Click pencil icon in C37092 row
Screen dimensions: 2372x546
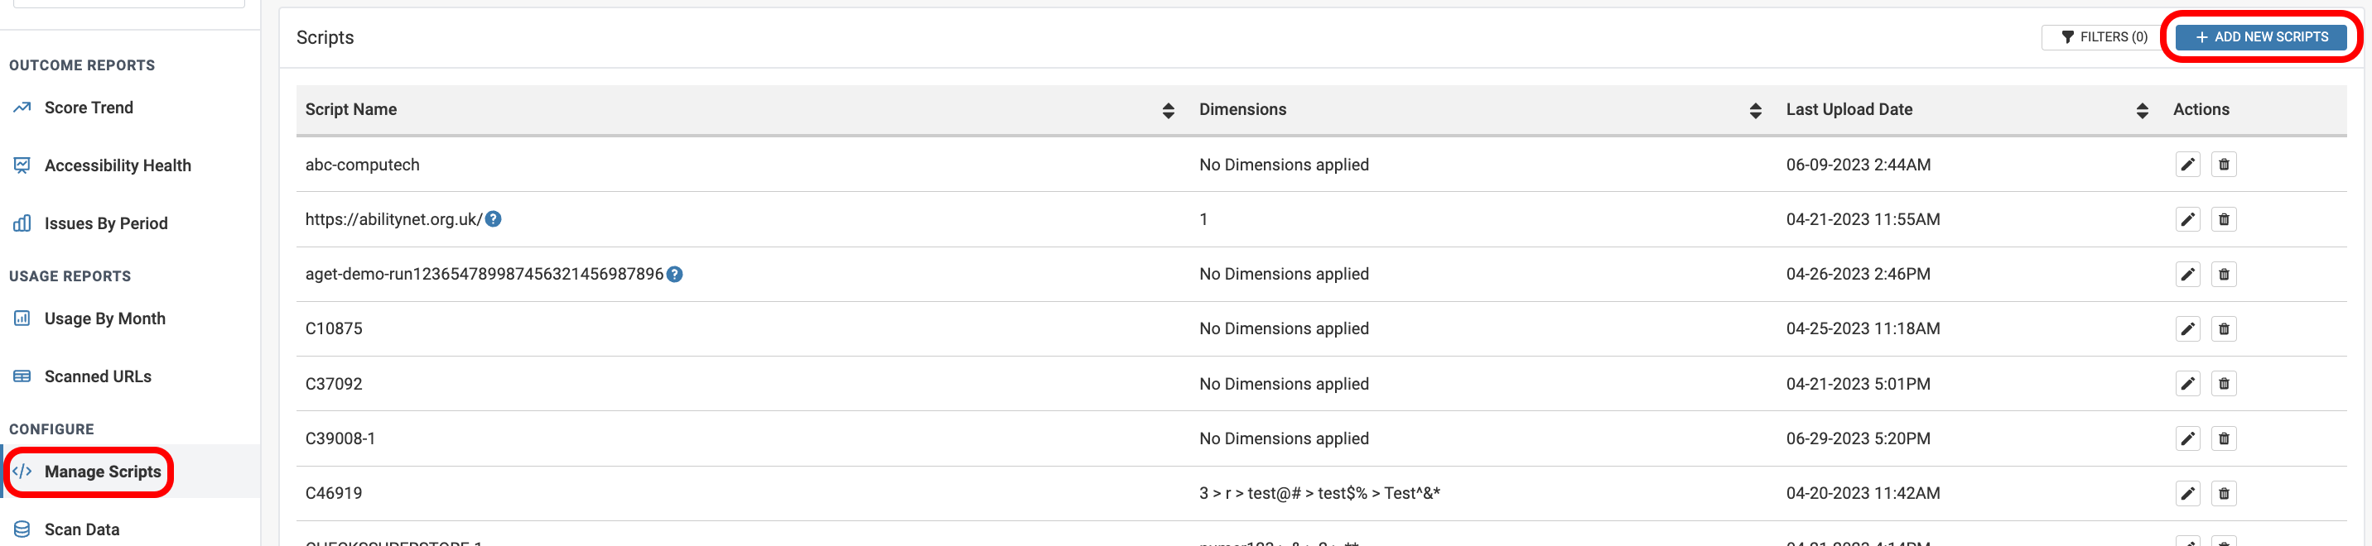click(x=2187, y=384)
